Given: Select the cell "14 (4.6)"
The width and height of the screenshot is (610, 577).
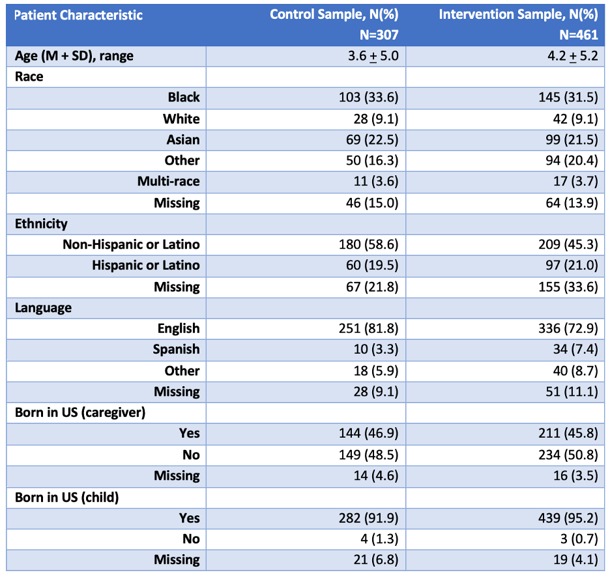Looking at the screenshot, I should pyautogui.click(x=376, y=476).
